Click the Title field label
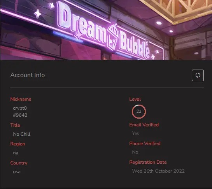Image resolution: width=212 pixels, height=189 pixels. coord(15,125)
